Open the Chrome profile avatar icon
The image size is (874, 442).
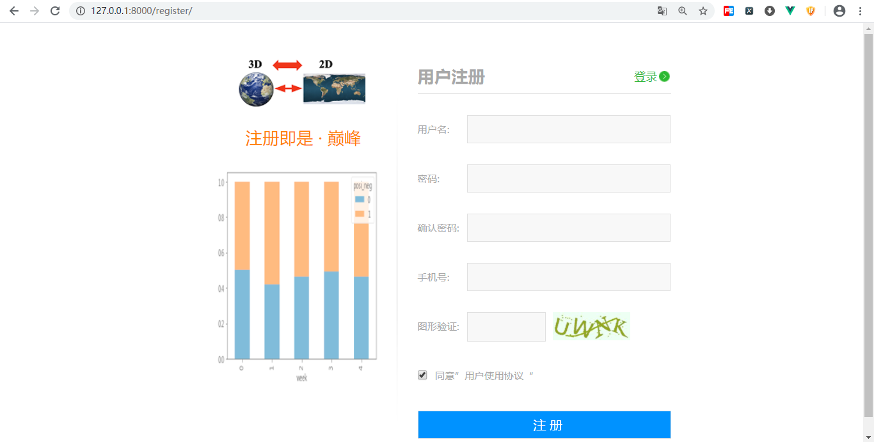[839, 11]
